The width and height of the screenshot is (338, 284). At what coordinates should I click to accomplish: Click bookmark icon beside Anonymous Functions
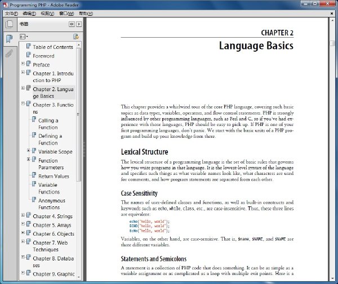(34, 200)
